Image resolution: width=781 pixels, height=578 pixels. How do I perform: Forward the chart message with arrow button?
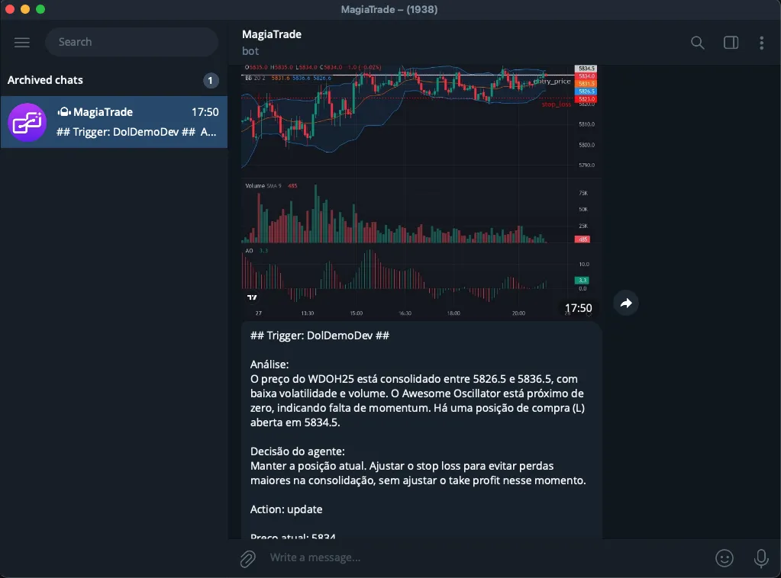pos(626,303)
